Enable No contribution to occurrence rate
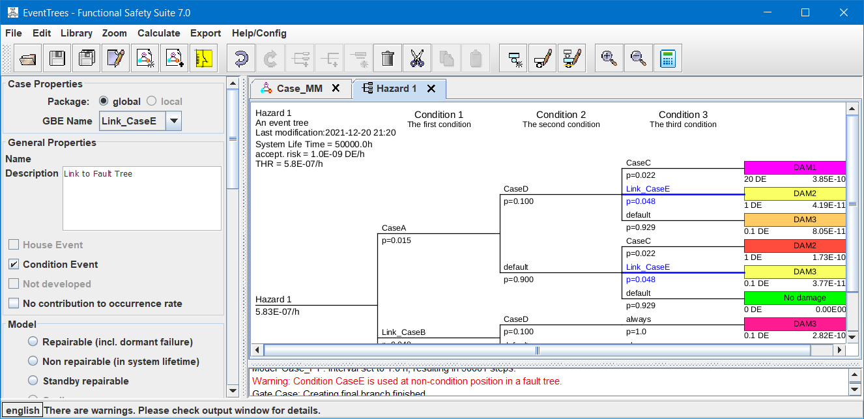Viewport: 864px width, 419px height. [14, 304]
